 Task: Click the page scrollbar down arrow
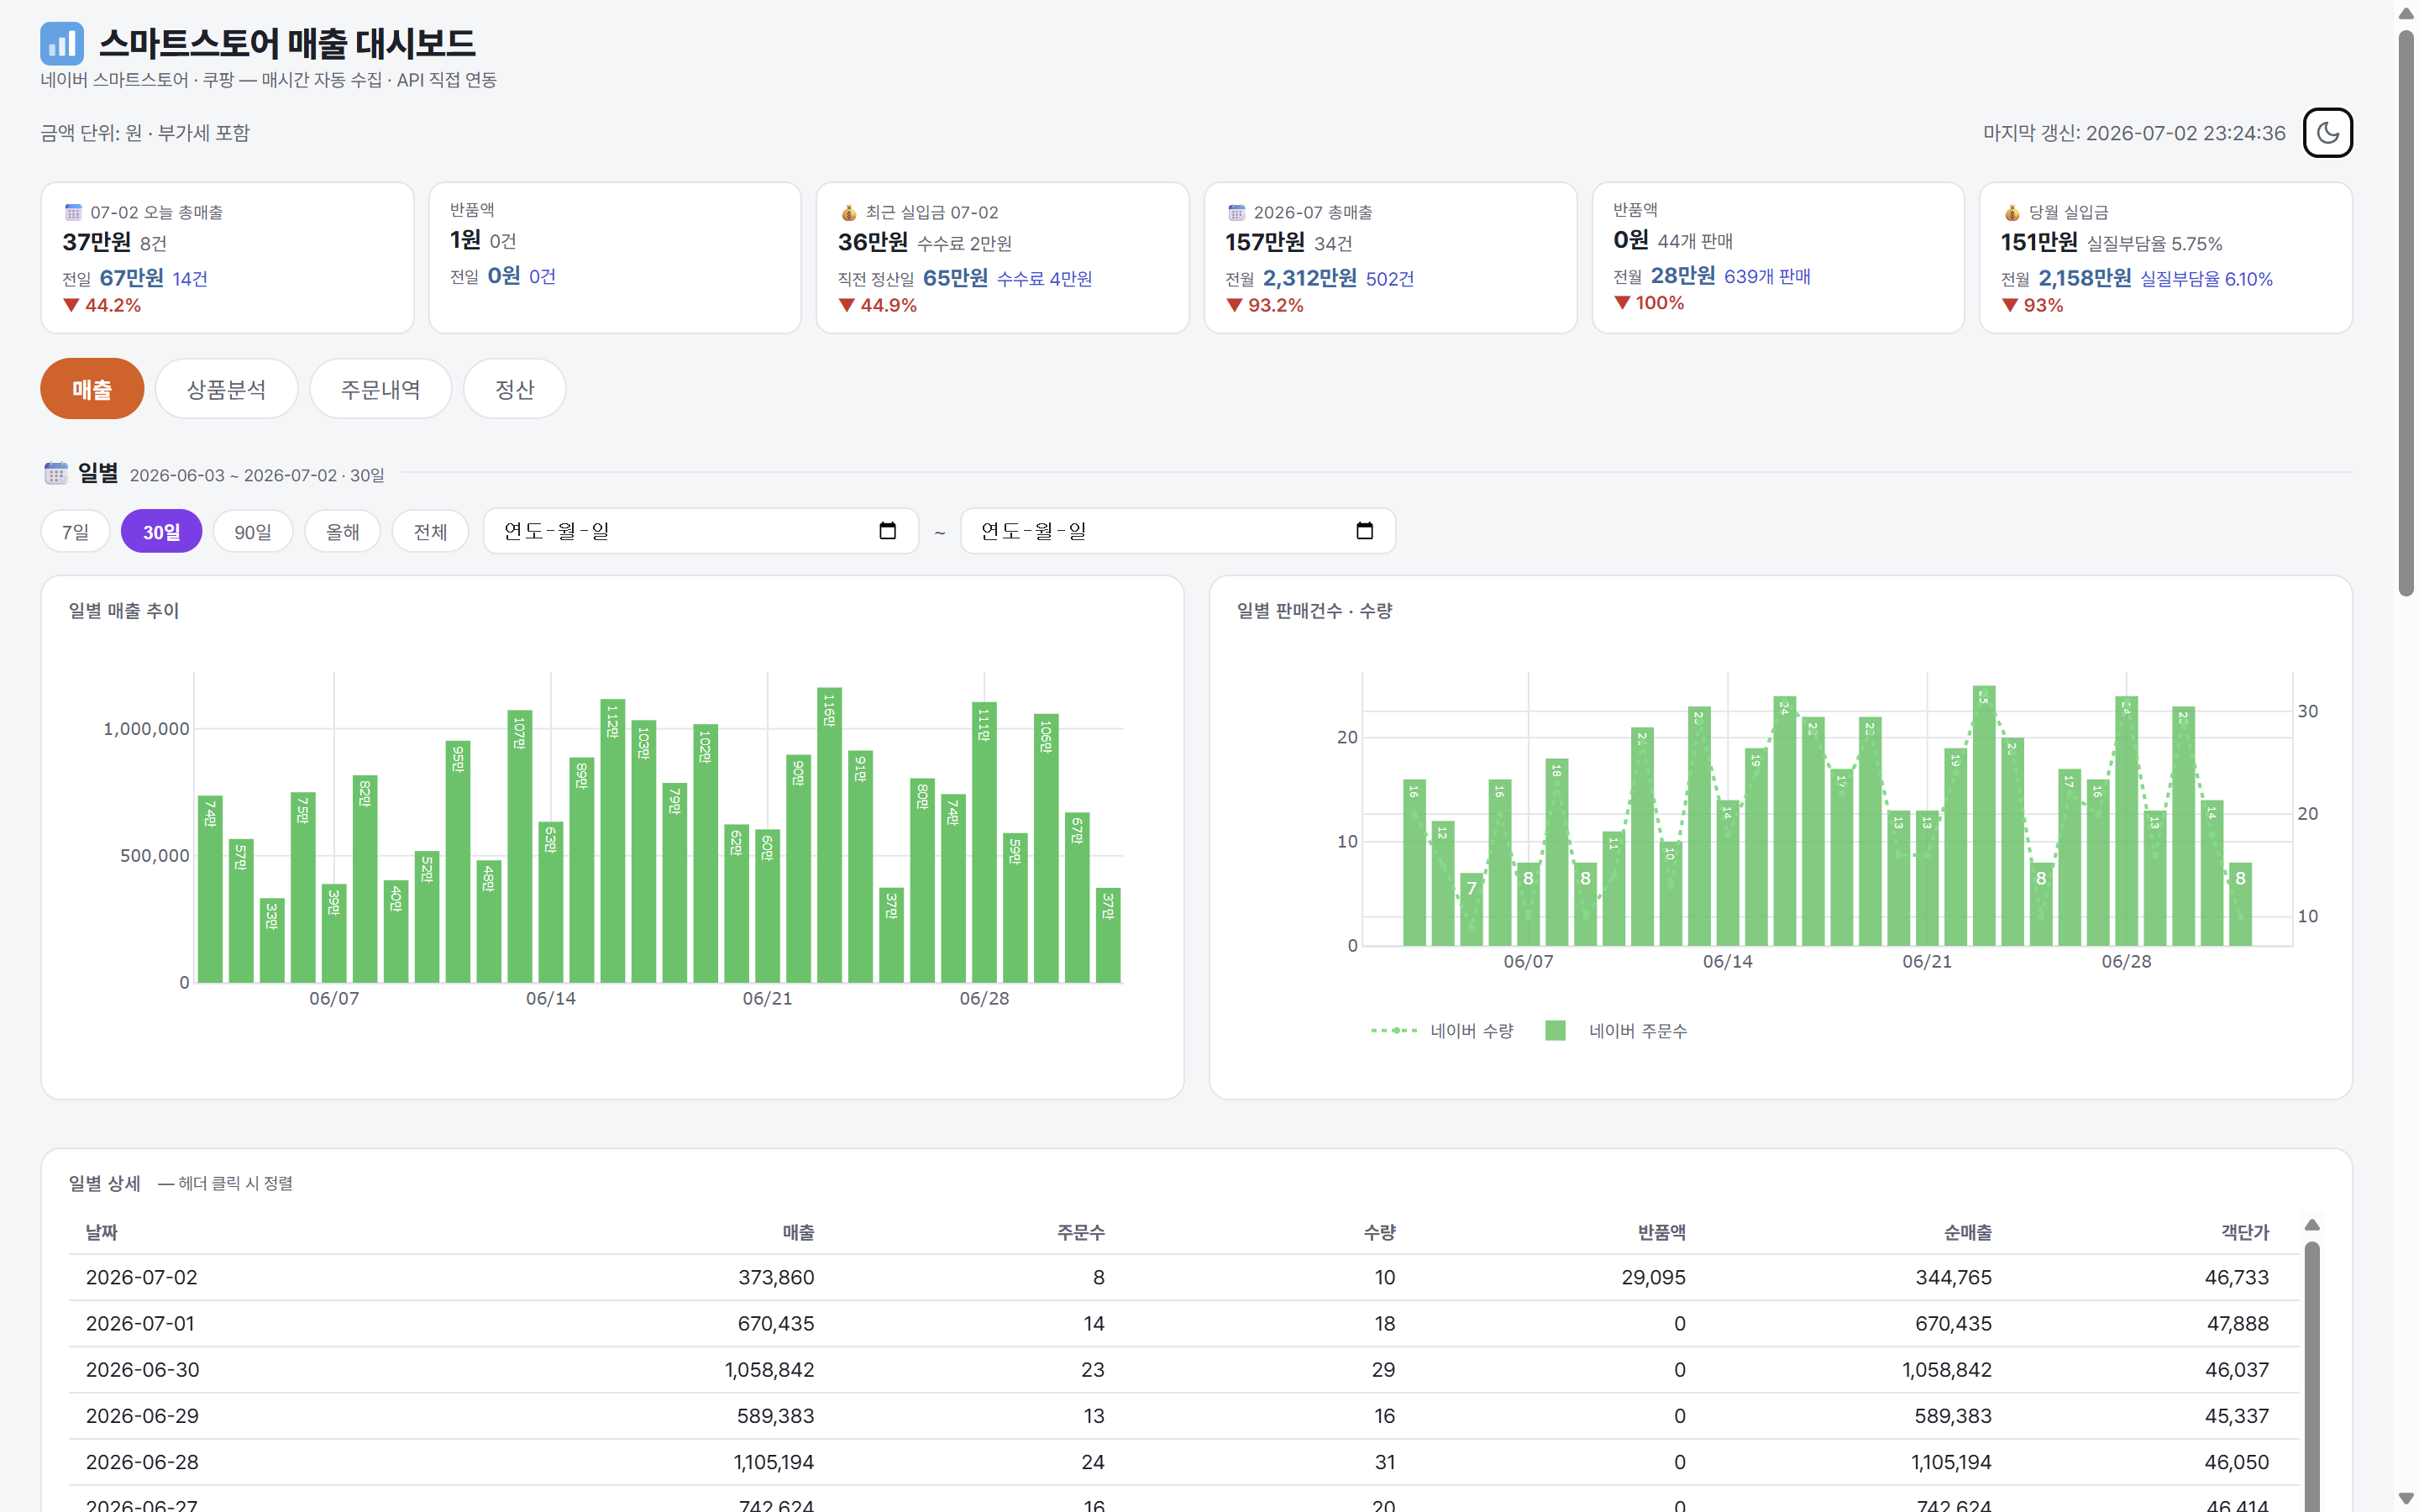tap(2406, 1498)
